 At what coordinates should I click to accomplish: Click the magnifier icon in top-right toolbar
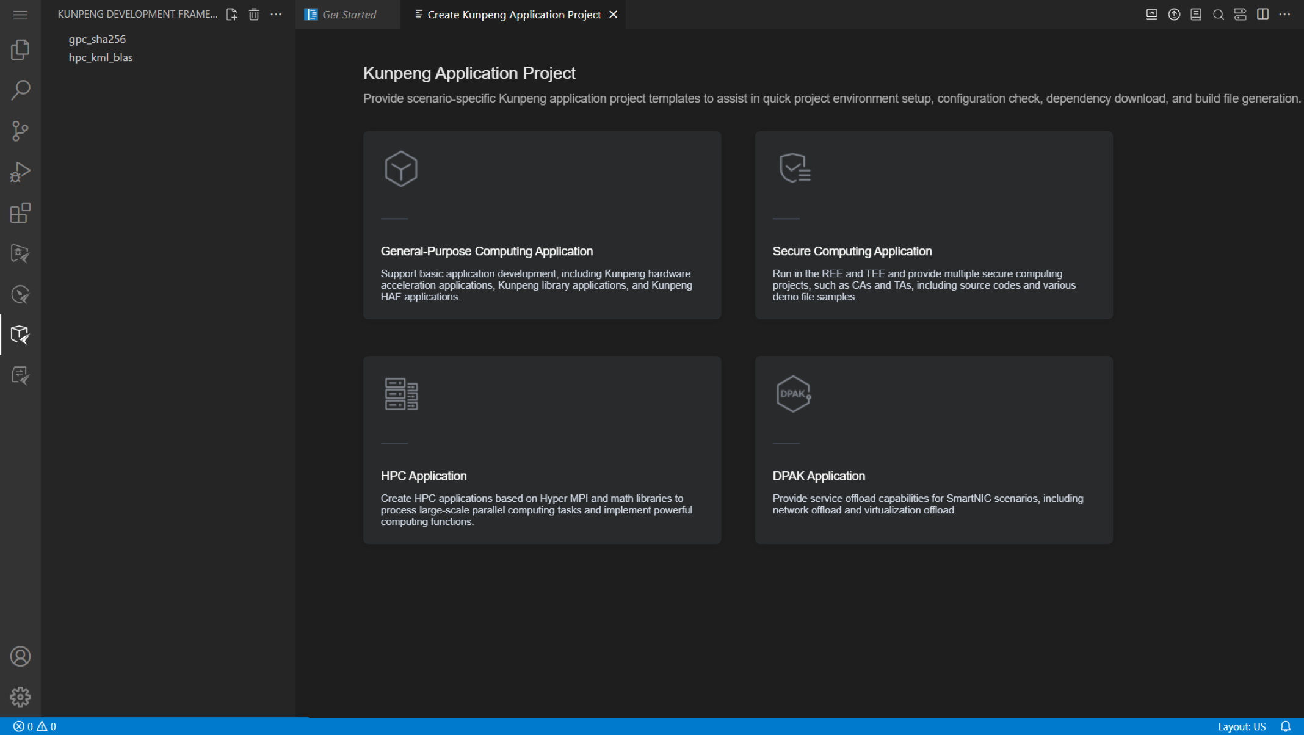click(1218, 15)
